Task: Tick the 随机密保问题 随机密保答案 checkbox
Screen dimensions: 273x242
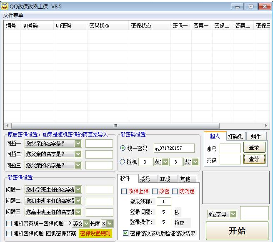Action: (x=9, y=234)
